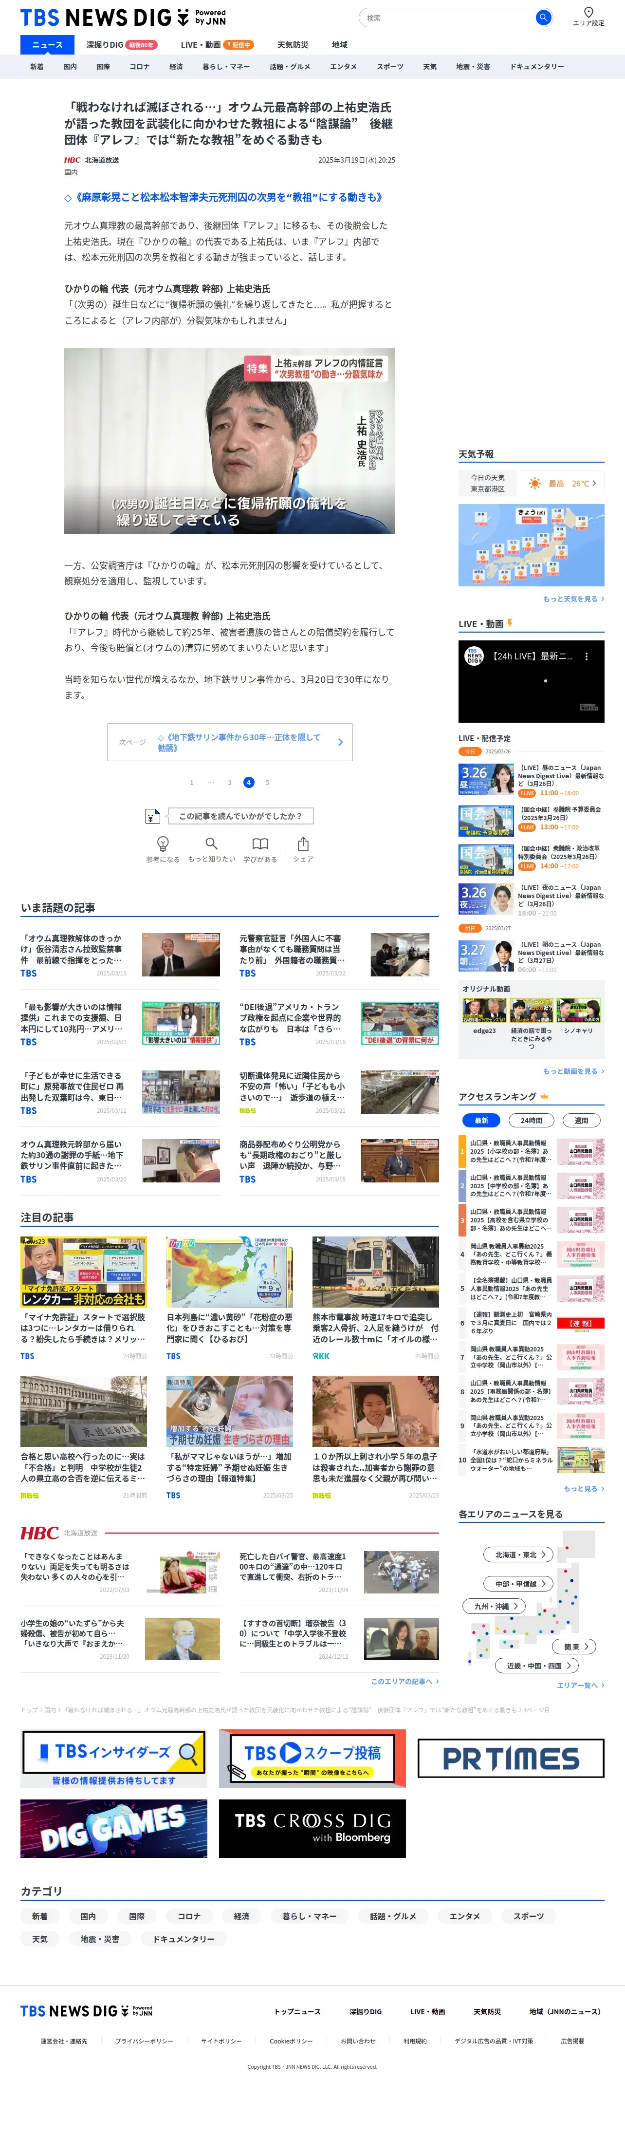The height and width of the screenshot is (2135, 625).
Task: Click the HBC 北海道放送 source beside the article date
Action: click(91, 160)
